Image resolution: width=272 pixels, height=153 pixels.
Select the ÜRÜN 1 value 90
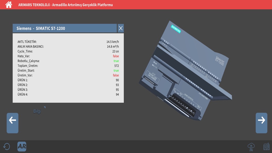coord(118,80)
